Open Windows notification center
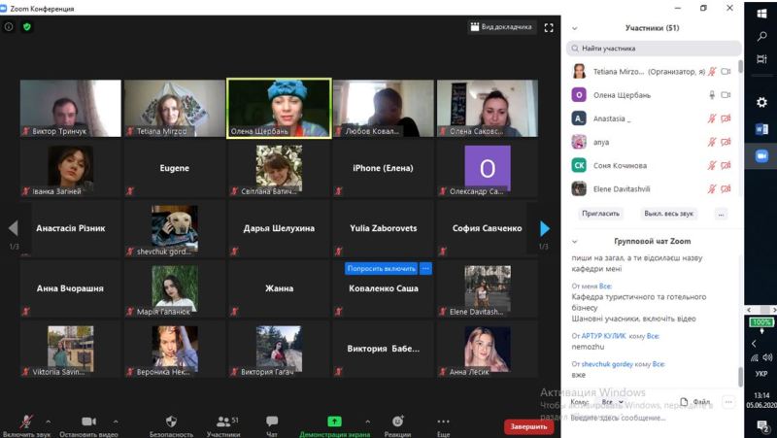The image size is (777, 438). tap(762, 425)
